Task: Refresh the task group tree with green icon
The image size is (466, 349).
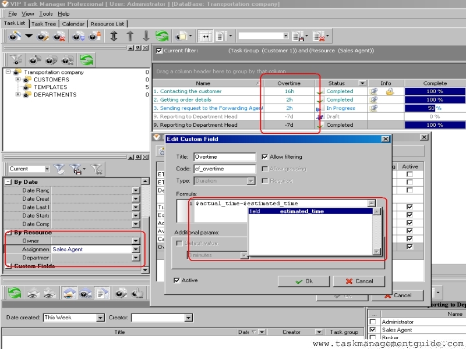Action: point(86,60)
